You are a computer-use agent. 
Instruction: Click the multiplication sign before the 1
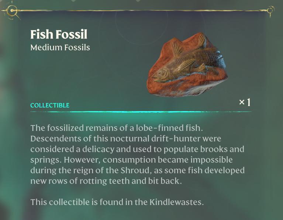tap(242, 102)
